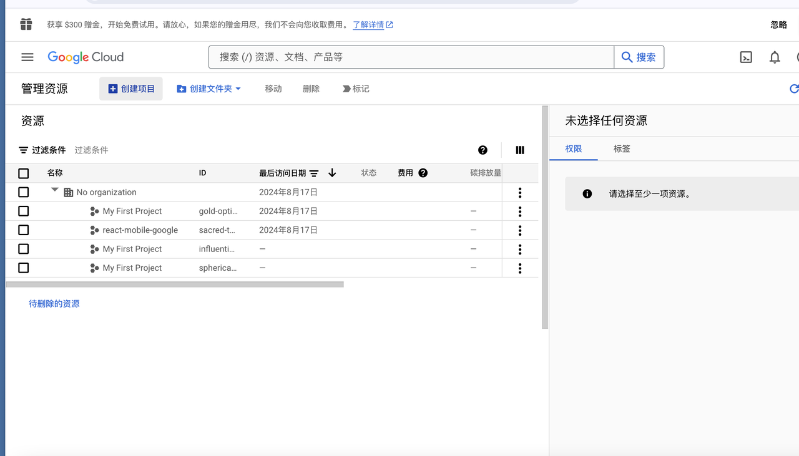Click the 费用 column header
799x456 pixels.
406,173
